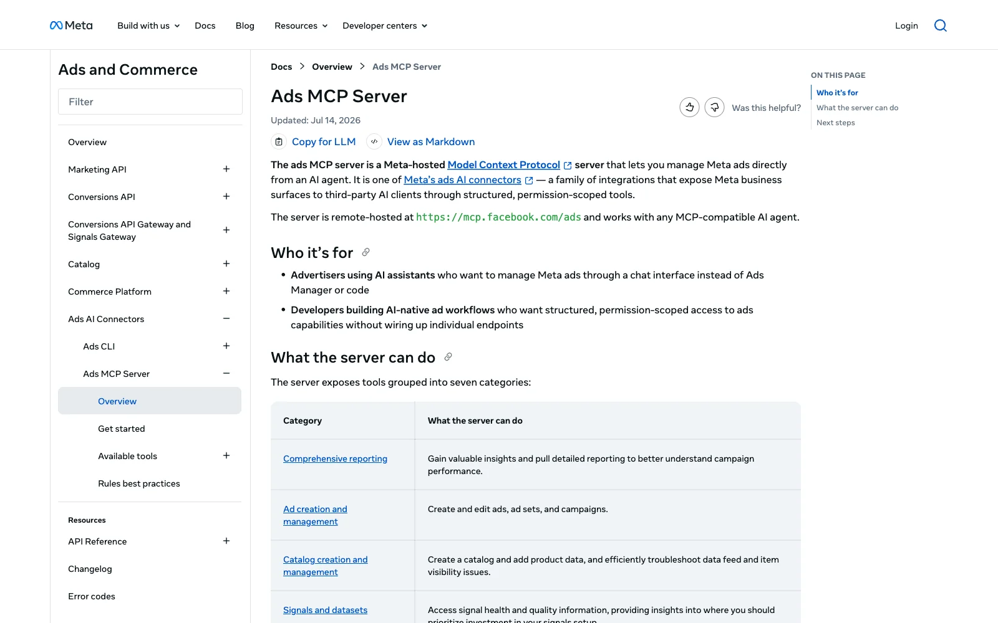Image resolution: width=998 pixels, height=623 pixels.
Task: Collapse Ads AI Connectors section
Action: coord(226,318)
